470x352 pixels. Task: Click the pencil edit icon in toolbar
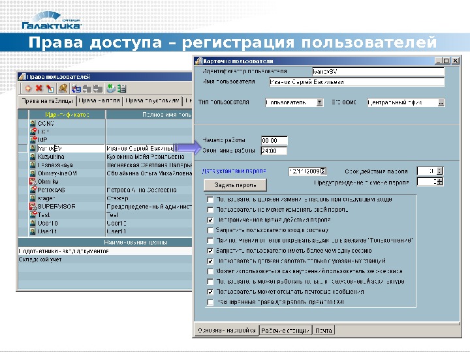click(50, 89)
